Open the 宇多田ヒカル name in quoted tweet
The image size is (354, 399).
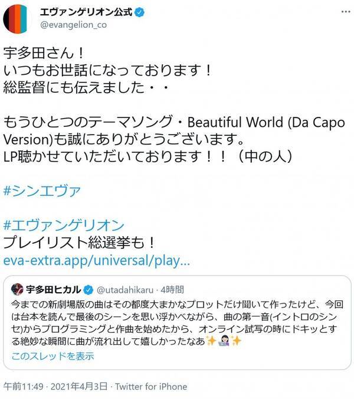(x=54, y=290)
